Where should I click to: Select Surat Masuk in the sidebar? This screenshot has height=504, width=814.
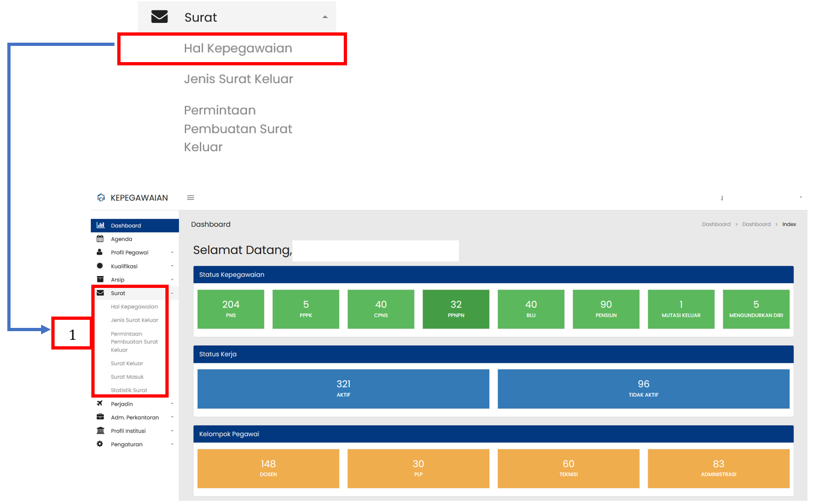(x=127, y=377)
